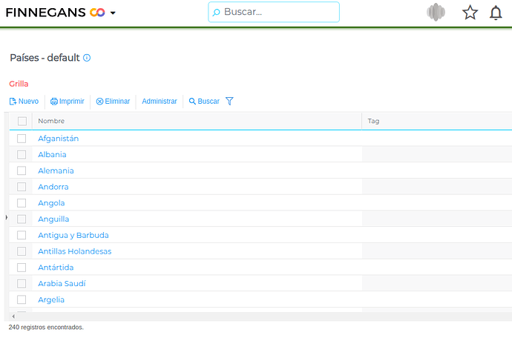Screen dimensions: 512x338
Task: Create a new record with Nuevo
Action: (24, 101)
